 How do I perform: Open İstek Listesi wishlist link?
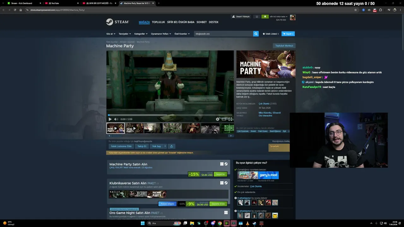coord(271,34)
